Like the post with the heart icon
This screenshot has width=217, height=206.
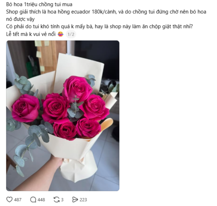tap(9, 200)
